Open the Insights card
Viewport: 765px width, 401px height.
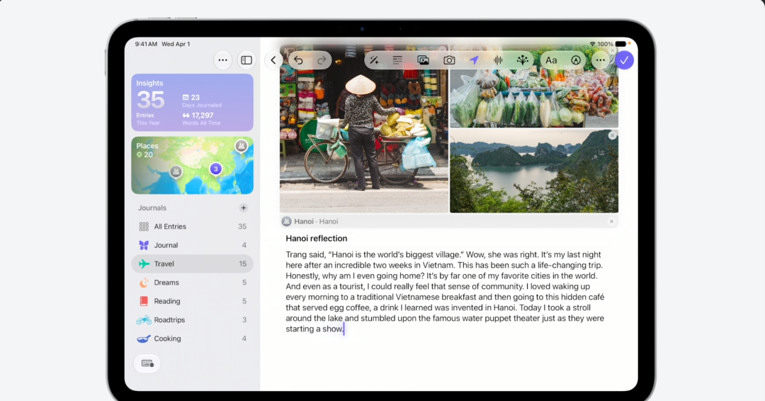click(192, 103)
